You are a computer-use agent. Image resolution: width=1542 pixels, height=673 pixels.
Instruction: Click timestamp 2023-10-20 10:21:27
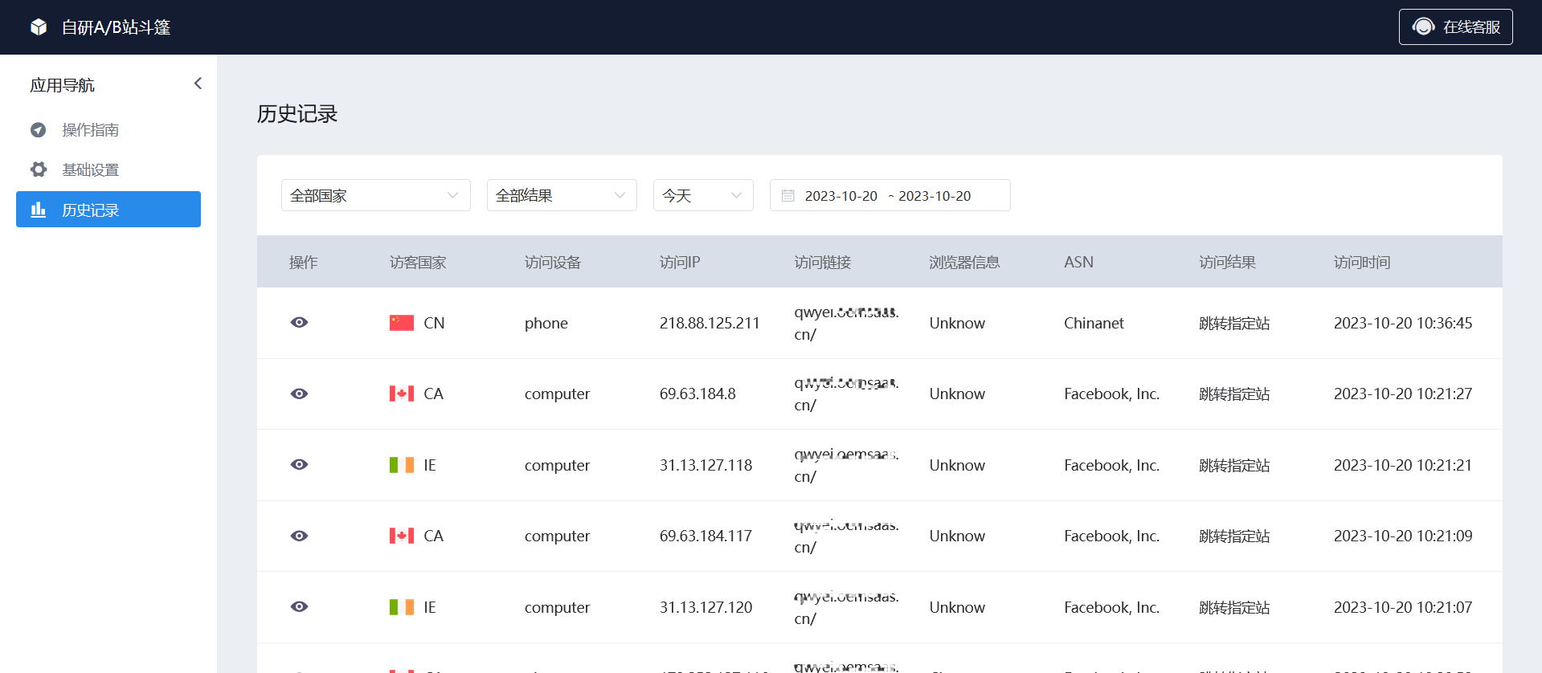point(1403,394)
